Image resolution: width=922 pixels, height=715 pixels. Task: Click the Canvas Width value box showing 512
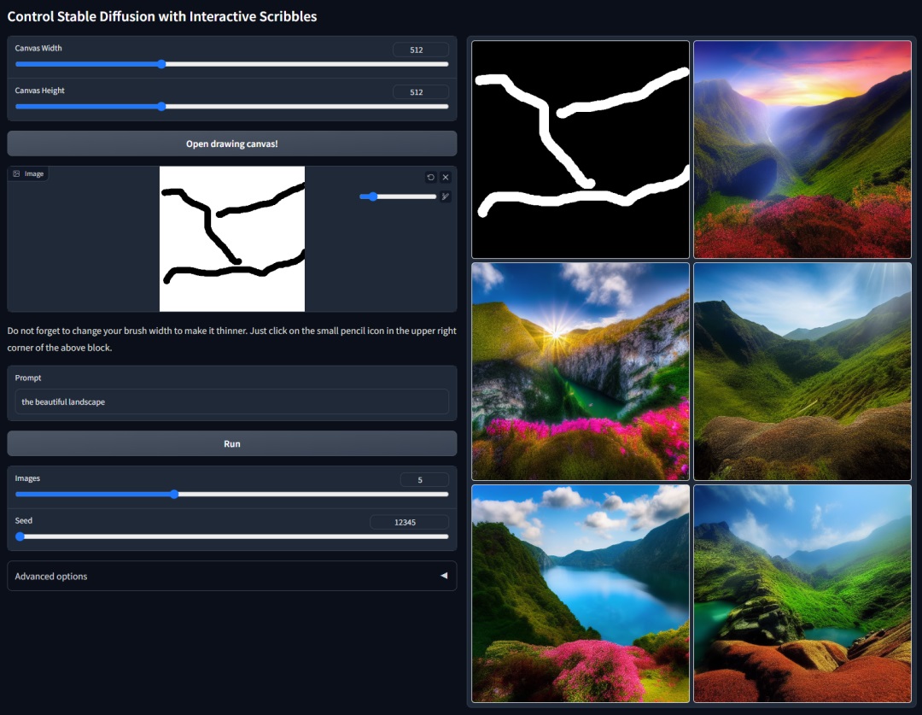420,49
